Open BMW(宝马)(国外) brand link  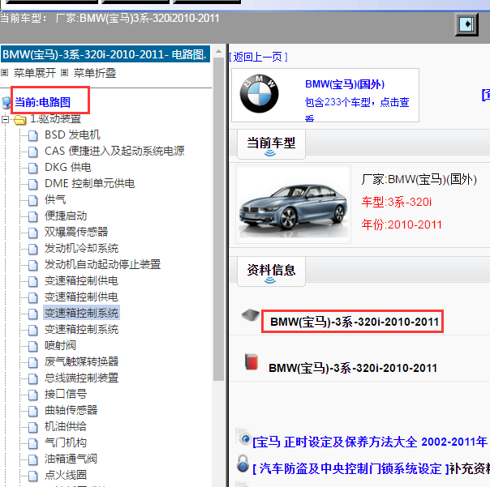point(345,84)
